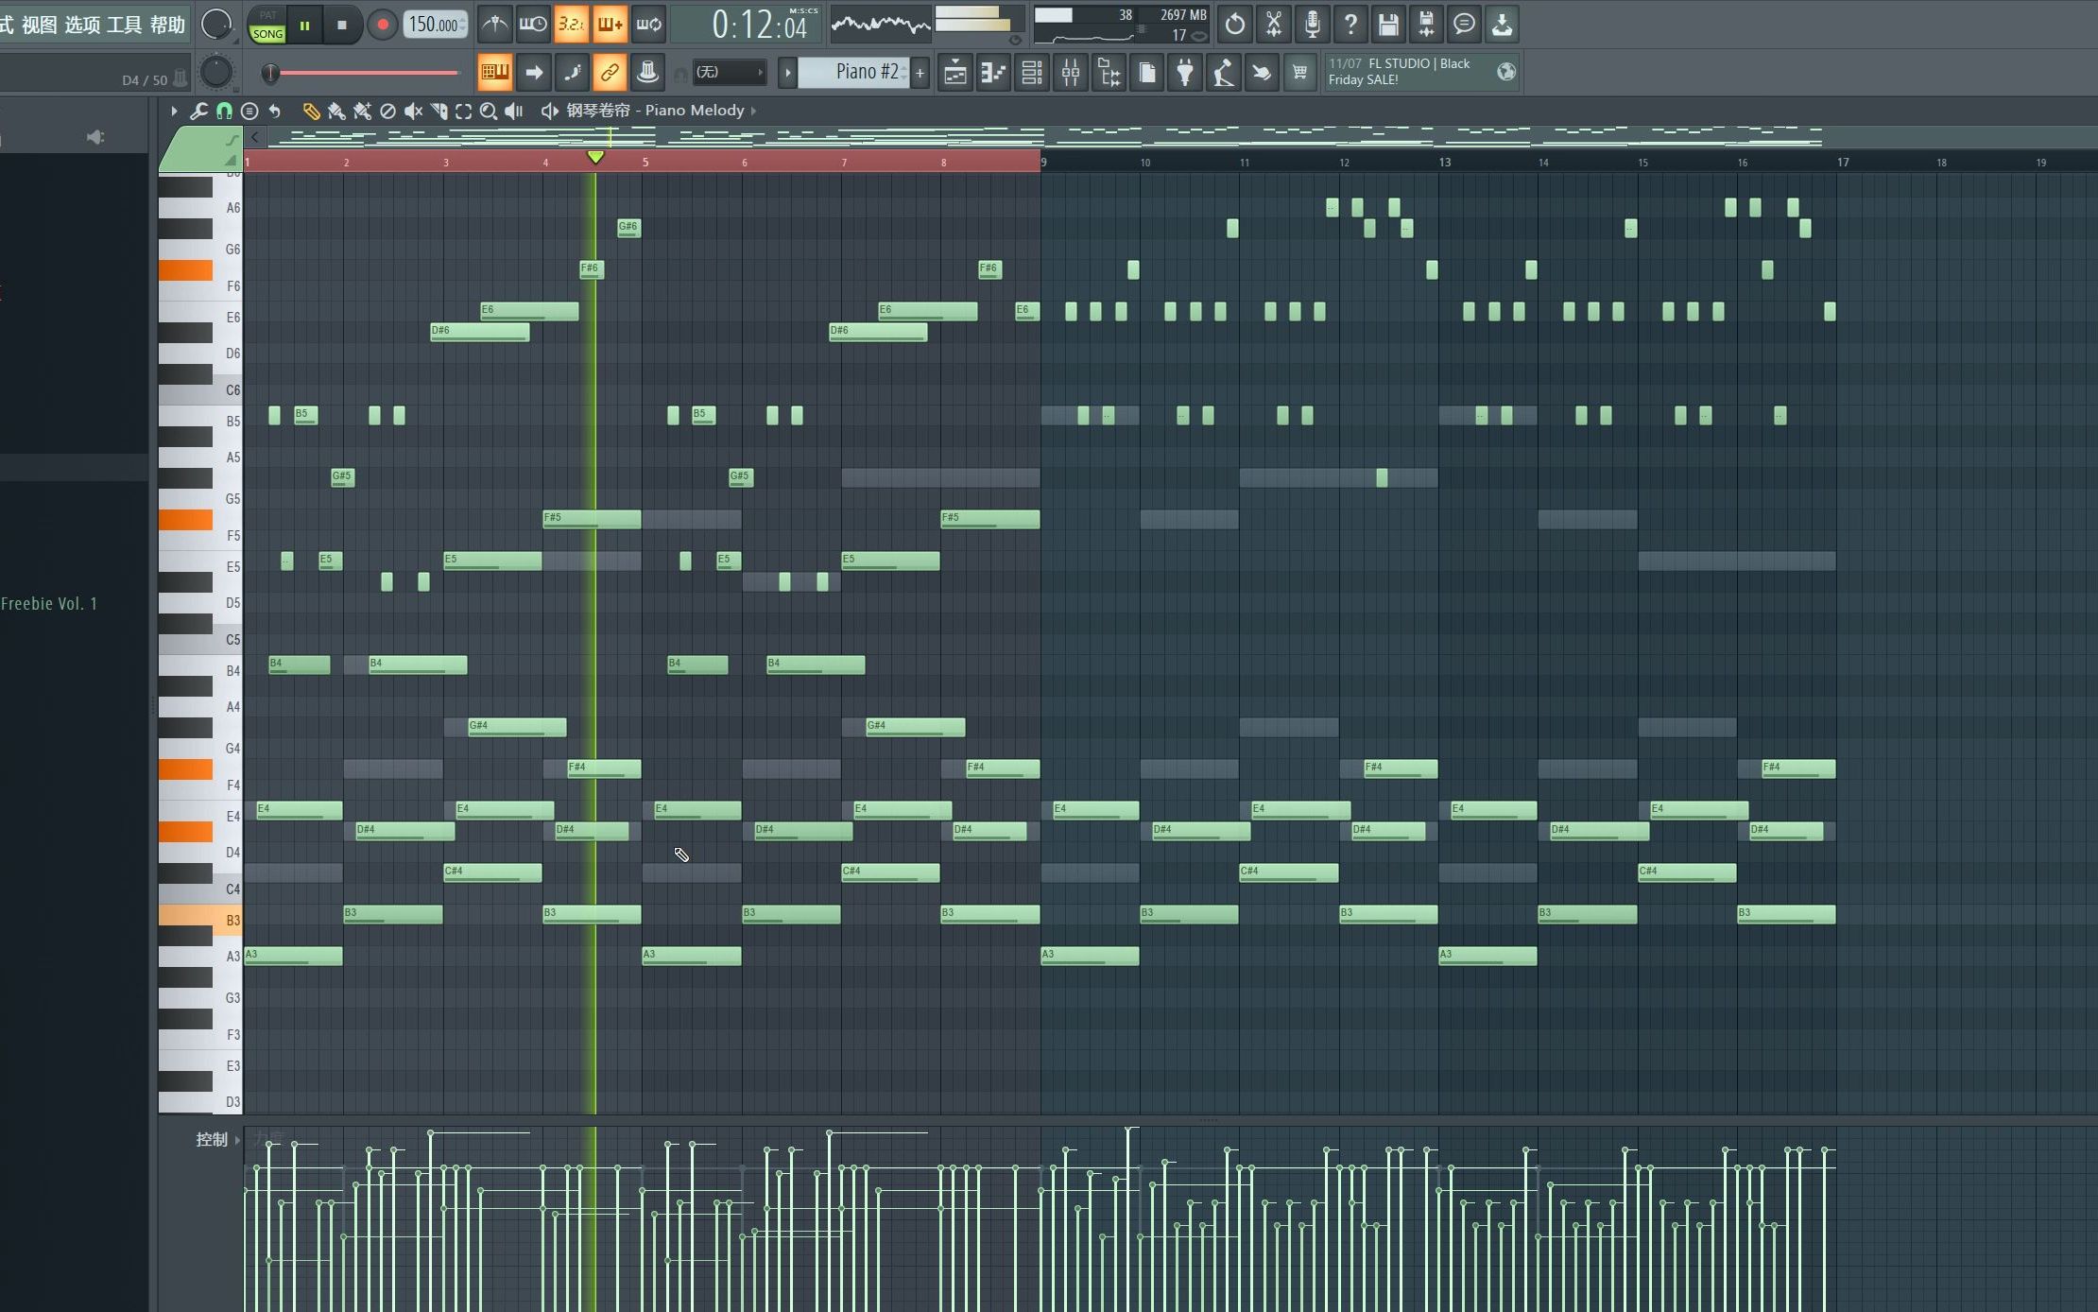
Task: Open the pattern menu arrow left of Piano #2
Action: [786, 72]
